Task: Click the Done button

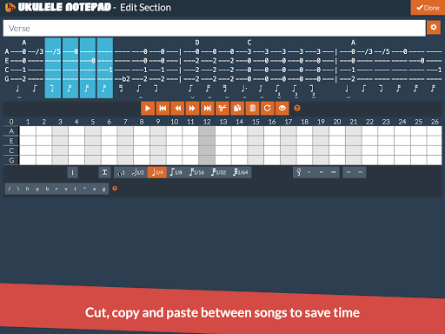Action: pos(428,8)
